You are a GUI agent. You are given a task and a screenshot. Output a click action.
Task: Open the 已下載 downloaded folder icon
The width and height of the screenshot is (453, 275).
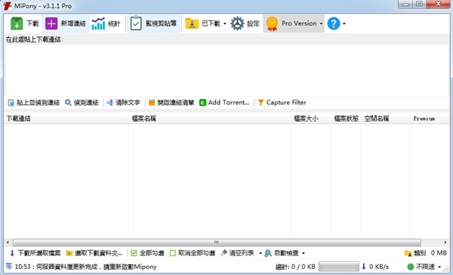click(x=192, y=23)
